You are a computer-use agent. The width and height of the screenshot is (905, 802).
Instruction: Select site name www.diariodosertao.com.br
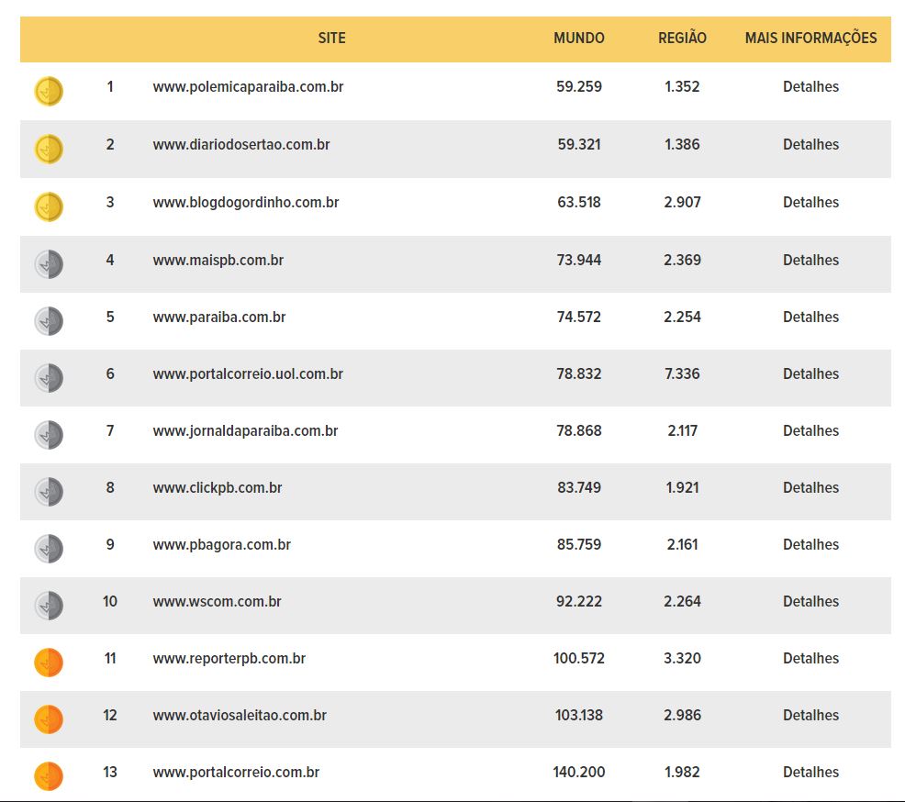pos(241,144)
